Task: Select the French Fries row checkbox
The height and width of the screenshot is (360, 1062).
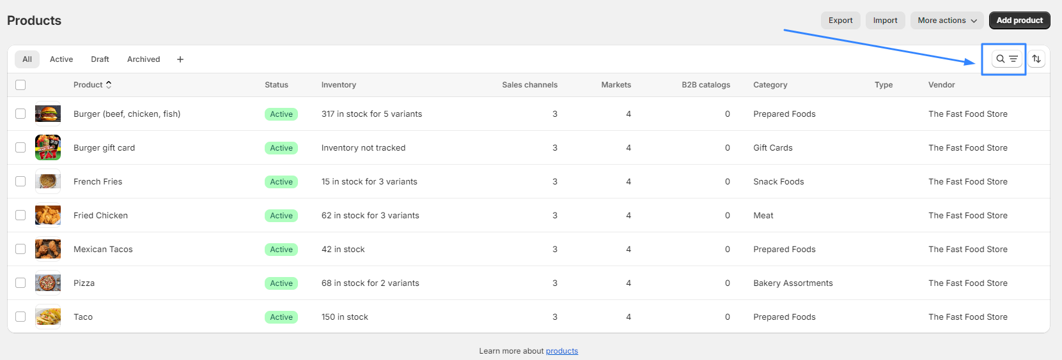Action: 20,181
